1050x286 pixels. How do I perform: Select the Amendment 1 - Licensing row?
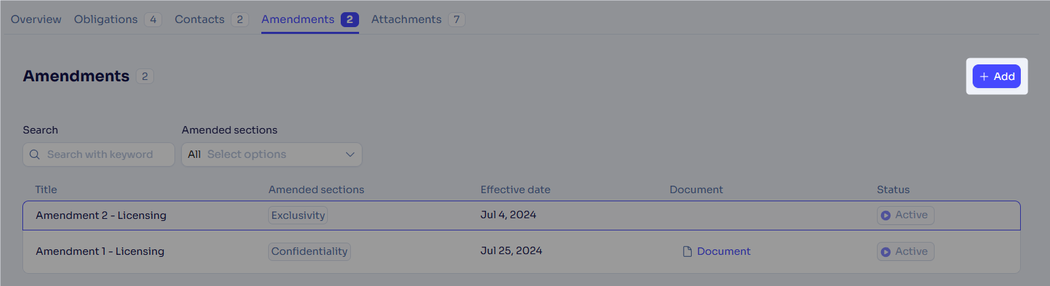[100, 251]
